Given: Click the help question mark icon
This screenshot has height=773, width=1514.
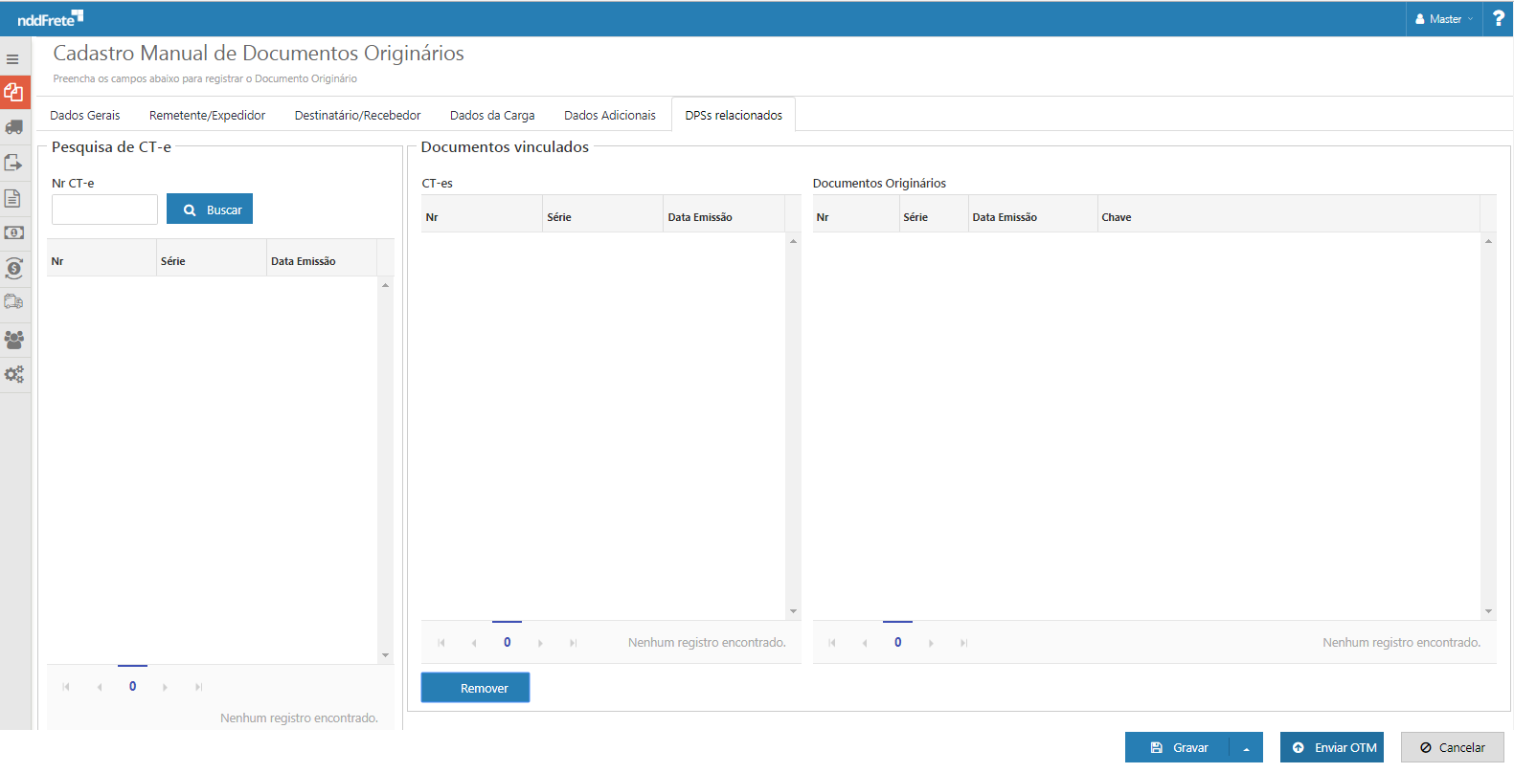Looking at the screenshot, I should tap(1498, 19).
